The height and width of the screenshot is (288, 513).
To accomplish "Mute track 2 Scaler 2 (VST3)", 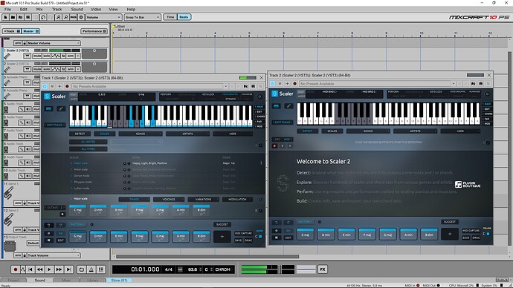I will pyautogui.click(x=37, y=69).
